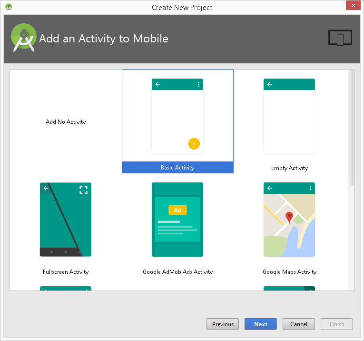
Task: Click the activity list vertical scrollbar thumb
Action: coord(351,128)
